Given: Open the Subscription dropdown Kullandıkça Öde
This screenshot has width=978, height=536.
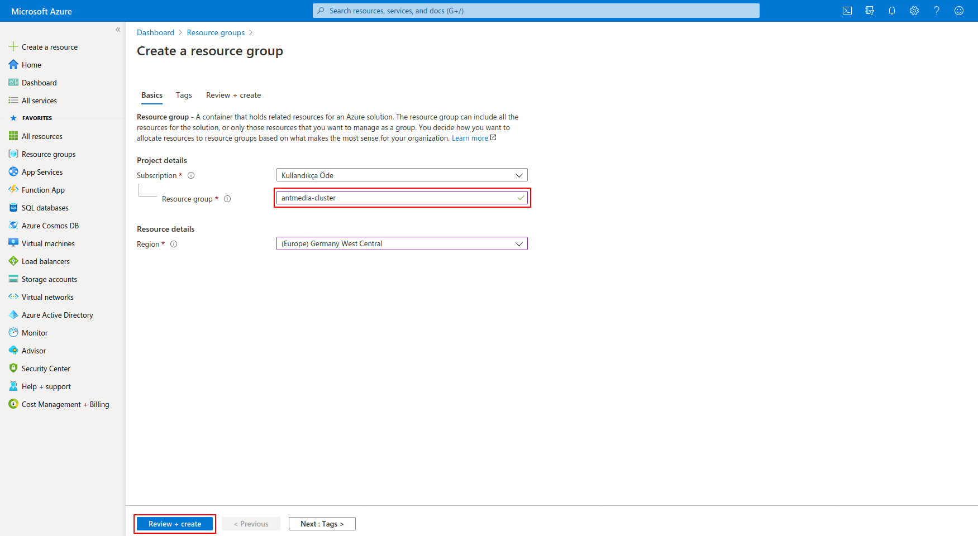Looking at the screenshot, I should coord(402,175).
